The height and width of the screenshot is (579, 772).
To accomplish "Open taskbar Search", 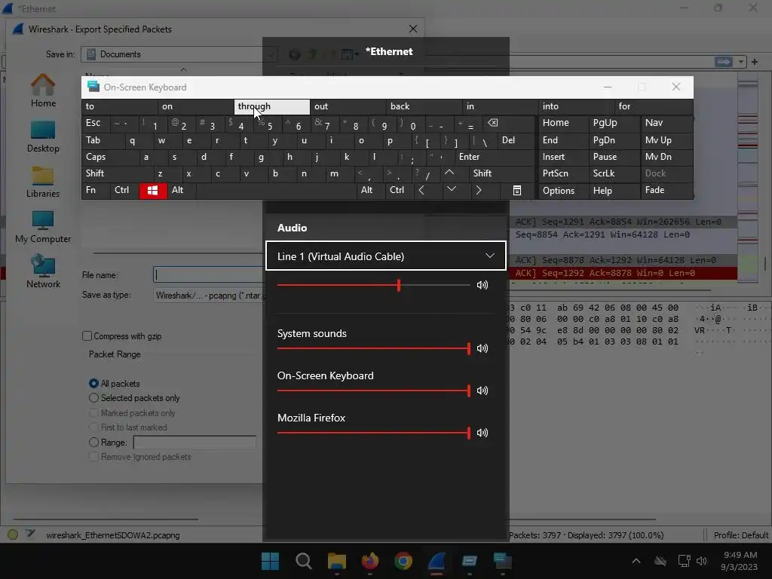I will (x=303, y=561).
